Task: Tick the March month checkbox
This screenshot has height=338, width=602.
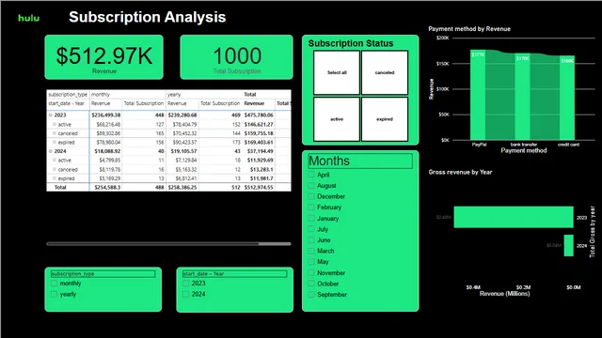Action: (311, 251)
